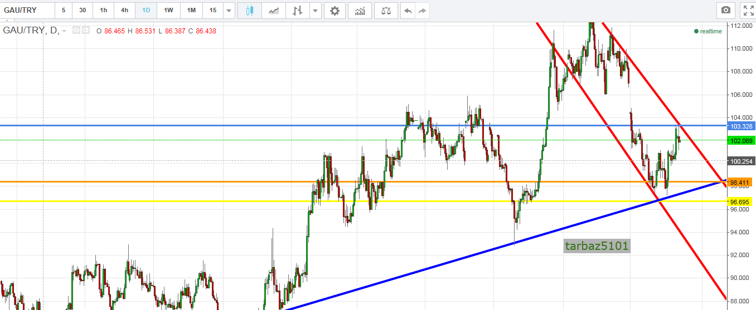Image resolution: width=756 pixels, height=310 pixels.
Task: Open the indicators menu icon
Action: coord(360,10)
